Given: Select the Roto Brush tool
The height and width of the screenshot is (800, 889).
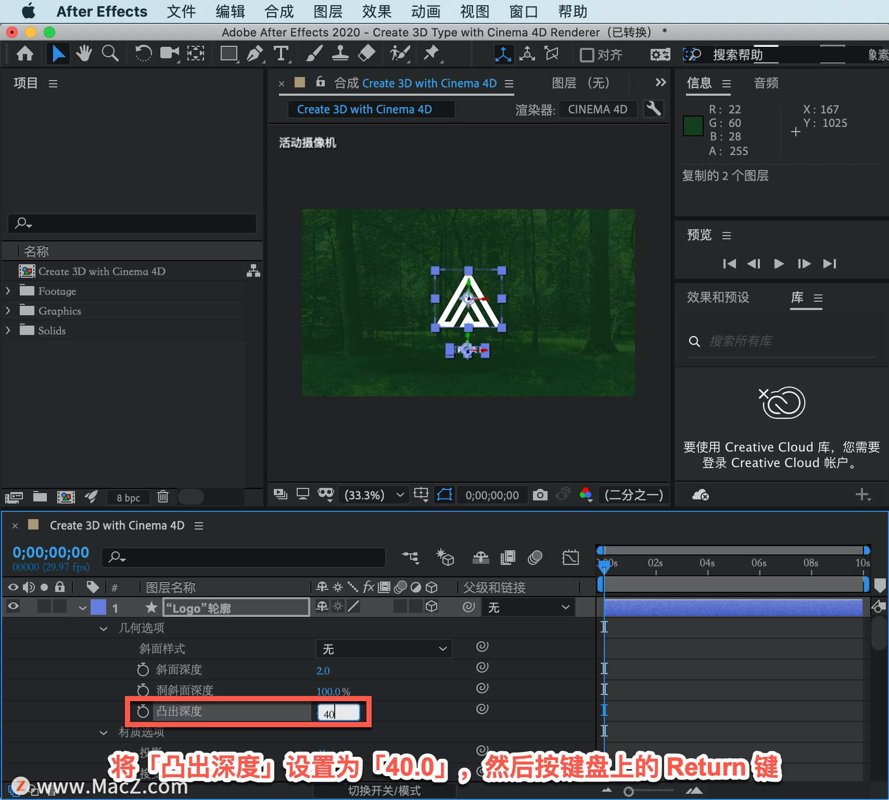Looking at the screenshot, I should tap(400, 54).
